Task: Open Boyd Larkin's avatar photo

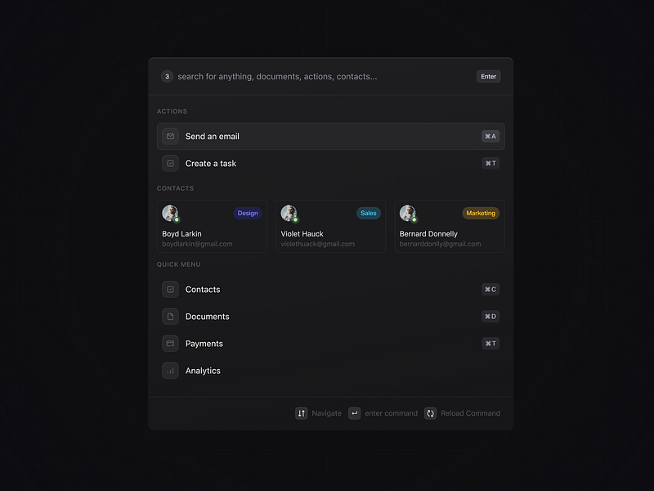Action: pos(171,214)
